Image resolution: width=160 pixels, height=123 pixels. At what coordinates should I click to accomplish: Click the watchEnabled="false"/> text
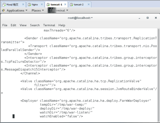pyautogui.click(x=61, y=116)
